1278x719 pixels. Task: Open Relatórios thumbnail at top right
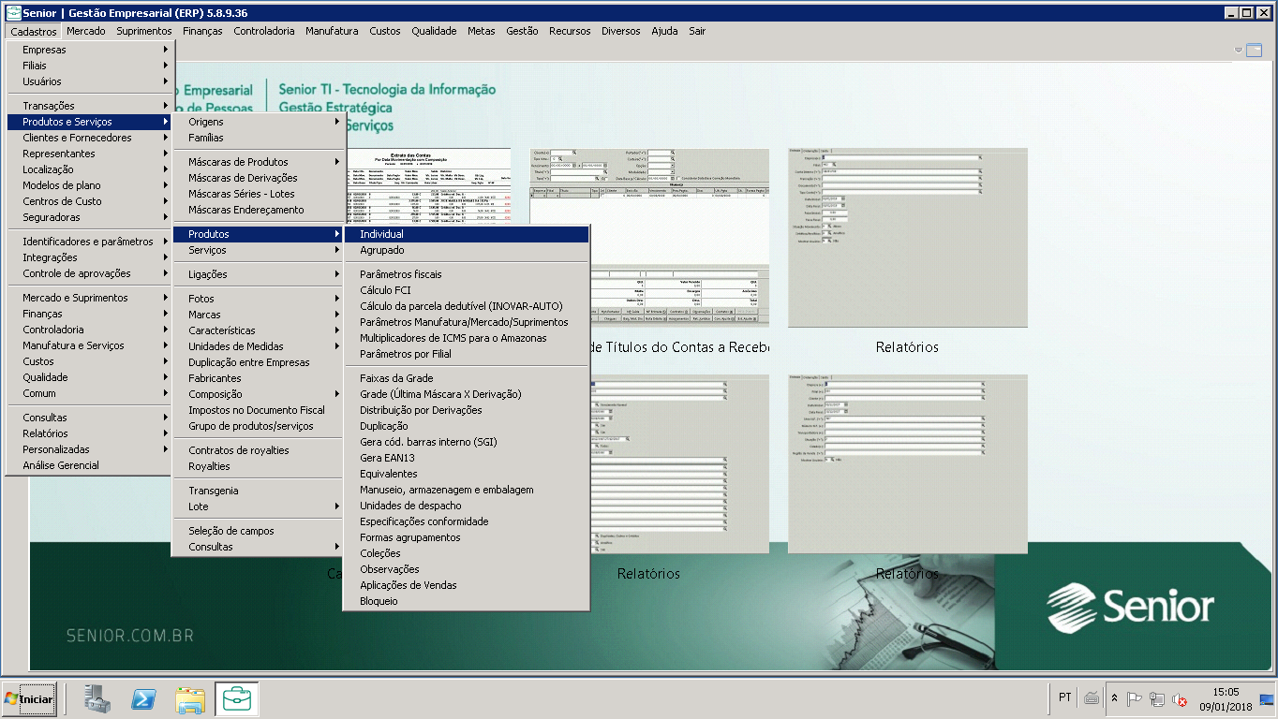click(x=907, y=238)
